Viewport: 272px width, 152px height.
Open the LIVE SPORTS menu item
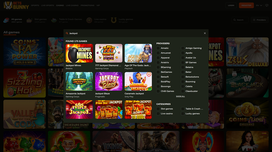pyautogui.click(x=47, y=5)
